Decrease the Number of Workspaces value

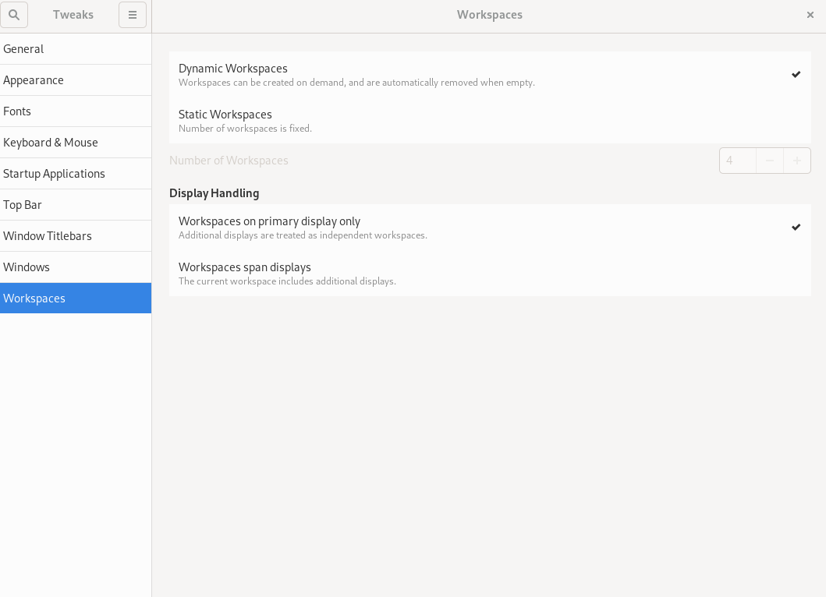[769, 161]
